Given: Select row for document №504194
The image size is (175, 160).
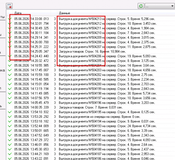Looking at the screenshot, I should [91, 121].
